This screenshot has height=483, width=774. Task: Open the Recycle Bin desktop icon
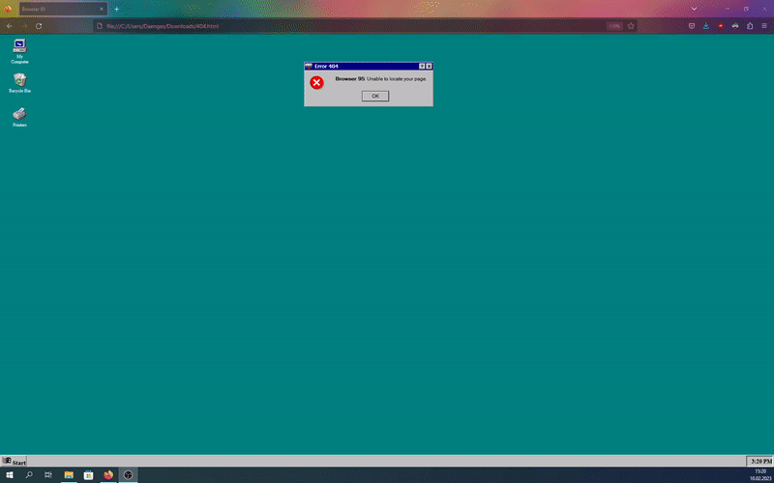[x=19, y=83]
